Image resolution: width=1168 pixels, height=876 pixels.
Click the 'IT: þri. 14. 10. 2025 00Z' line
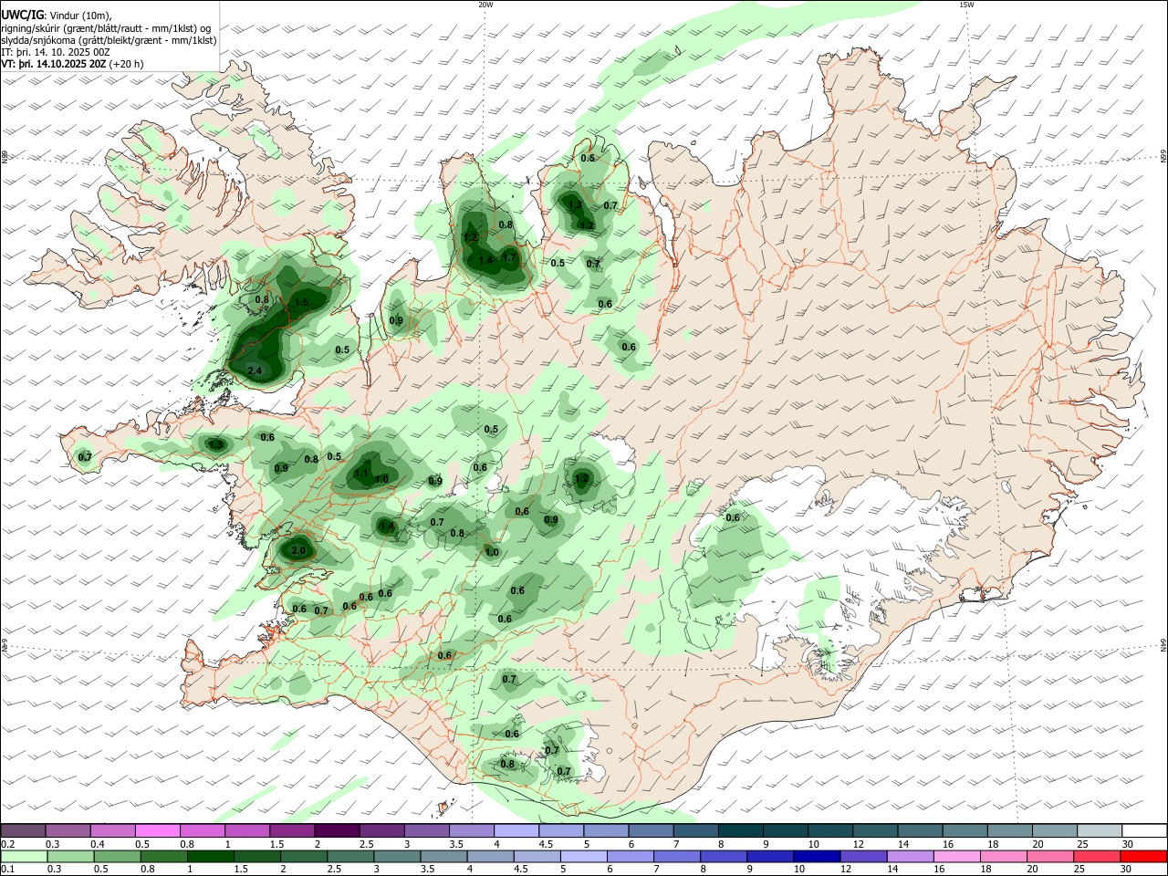[x=56, y=52]
